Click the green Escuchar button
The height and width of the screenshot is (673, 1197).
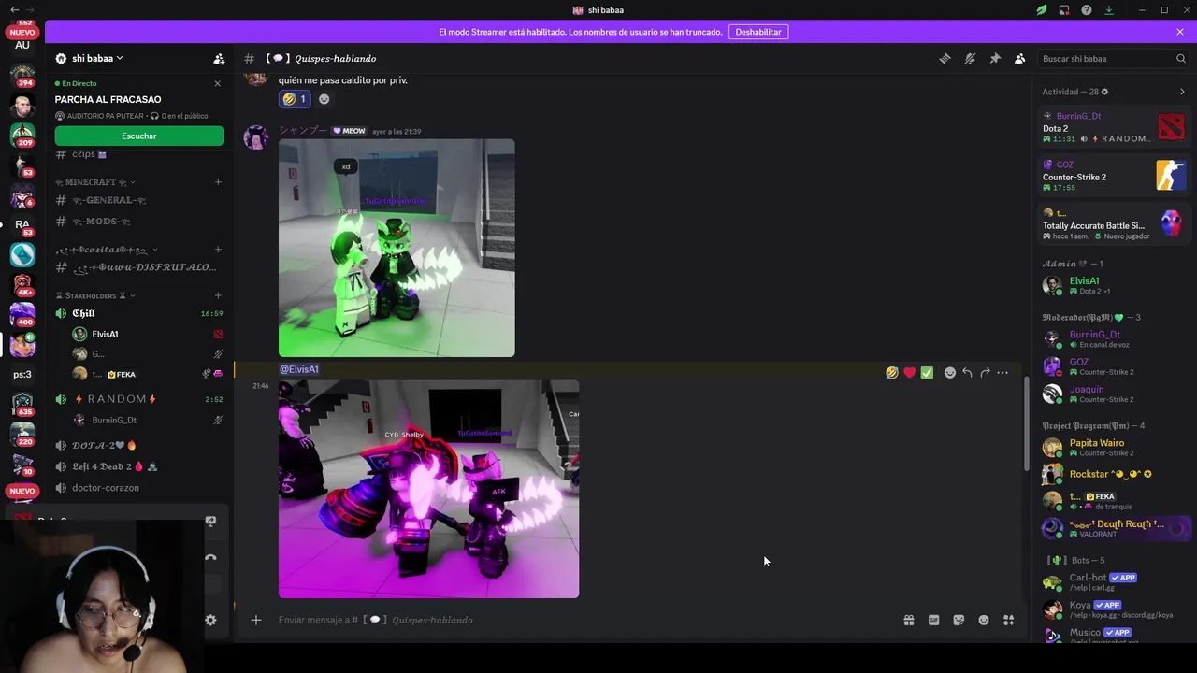(139, 136)
